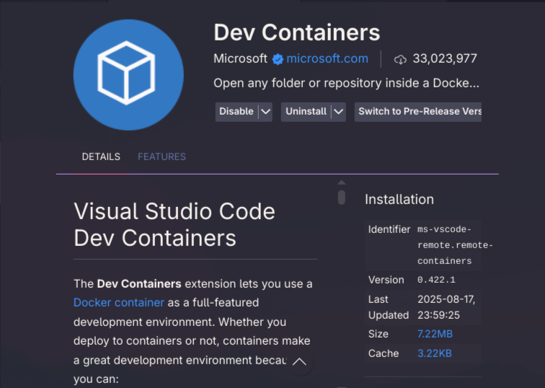The image size is (545, 388).
Task: Click the version value 0.422.1
Action: (436, 280)
